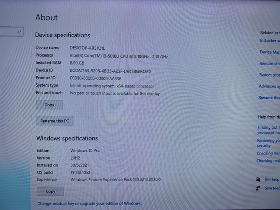Select version value 20H2
The image size is (280, 210).
[x=75, y=158]
